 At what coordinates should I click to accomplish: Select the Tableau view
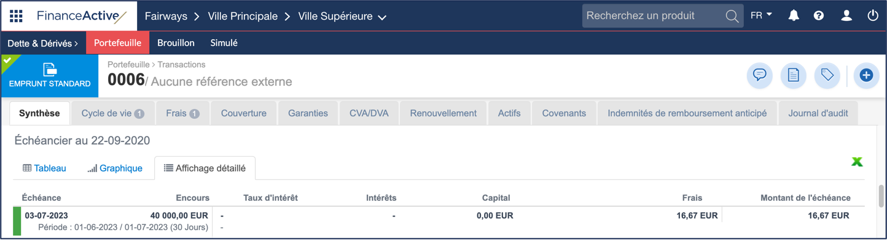tap(44, 168)
